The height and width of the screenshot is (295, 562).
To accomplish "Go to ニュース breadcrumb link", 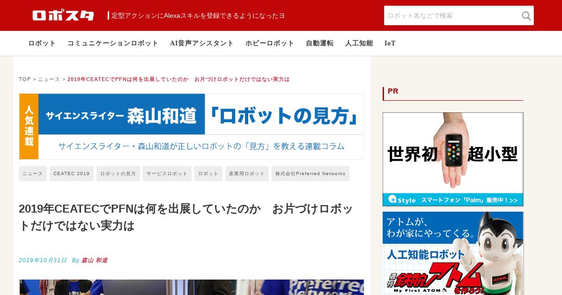I will coord(49,79).
